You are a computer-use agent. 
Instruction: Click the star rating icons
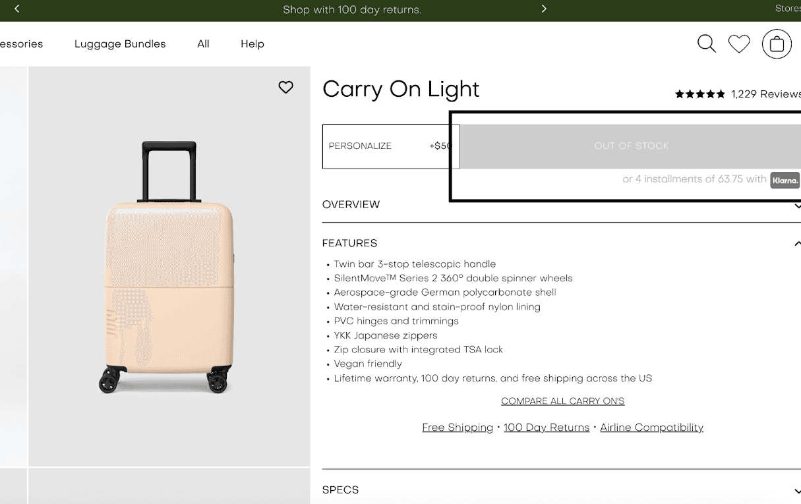point(700,94)
